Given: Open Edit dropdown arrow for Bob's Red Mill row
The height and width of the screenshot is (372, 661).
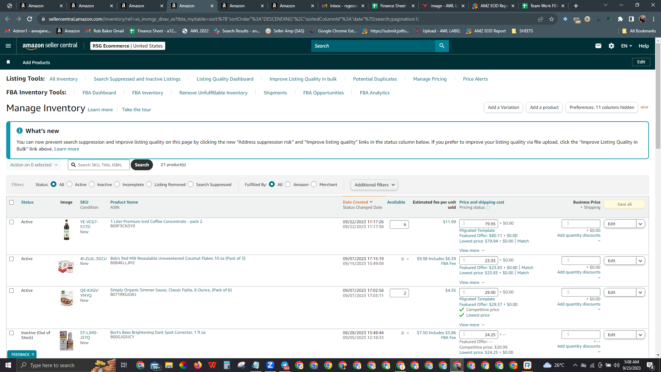Looking at the screenshot, I should coord(640,261).
